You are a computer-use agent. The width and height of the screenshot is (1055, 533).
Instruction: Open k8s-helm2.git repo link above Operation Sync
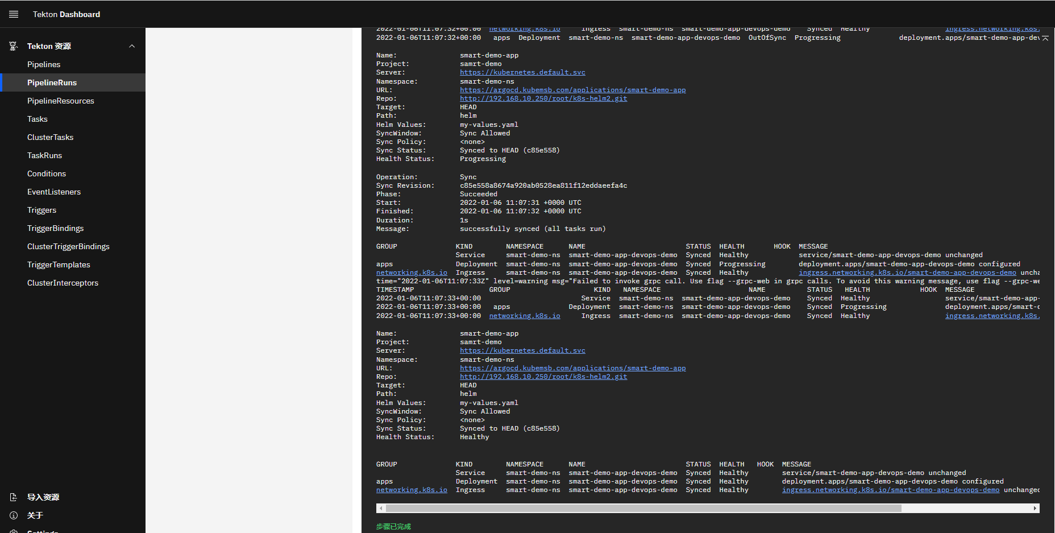tap(543, 98)
